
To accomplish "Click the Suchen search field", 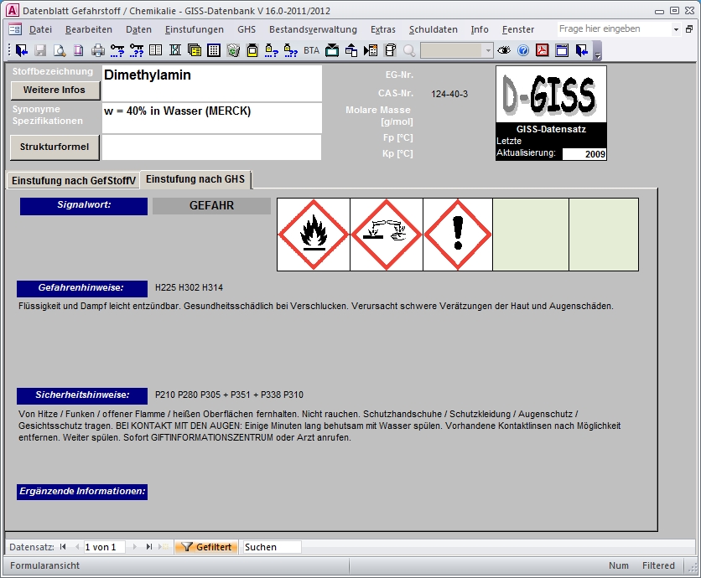I will coord(271,547).
